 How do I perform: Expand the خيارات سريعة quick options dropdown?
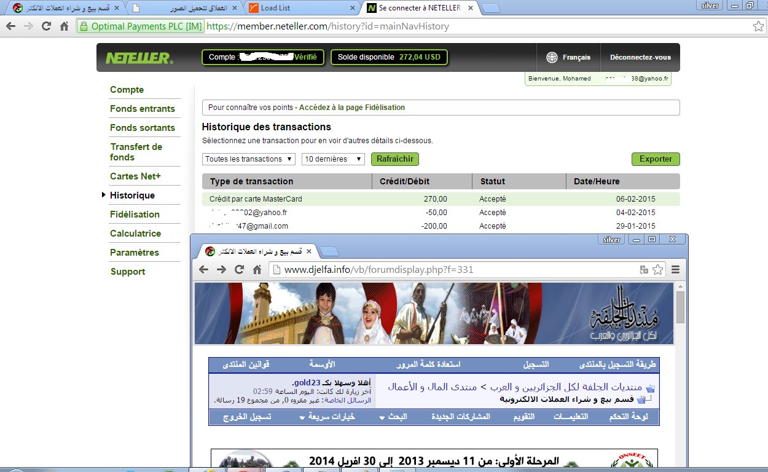[327, 417]
